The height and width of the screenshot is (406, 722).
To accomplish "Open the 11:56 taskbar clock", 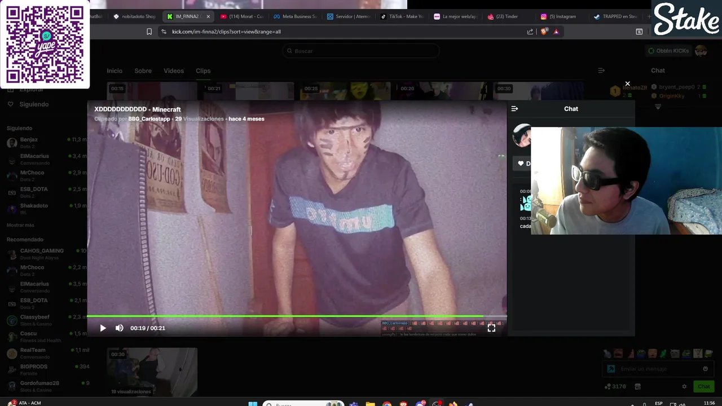I will pyautogui.click(x=710, y=403).
